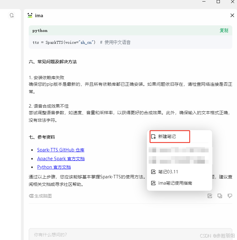
Task: Click the thumbs-down feedback icon
Action: click(230, 196)
